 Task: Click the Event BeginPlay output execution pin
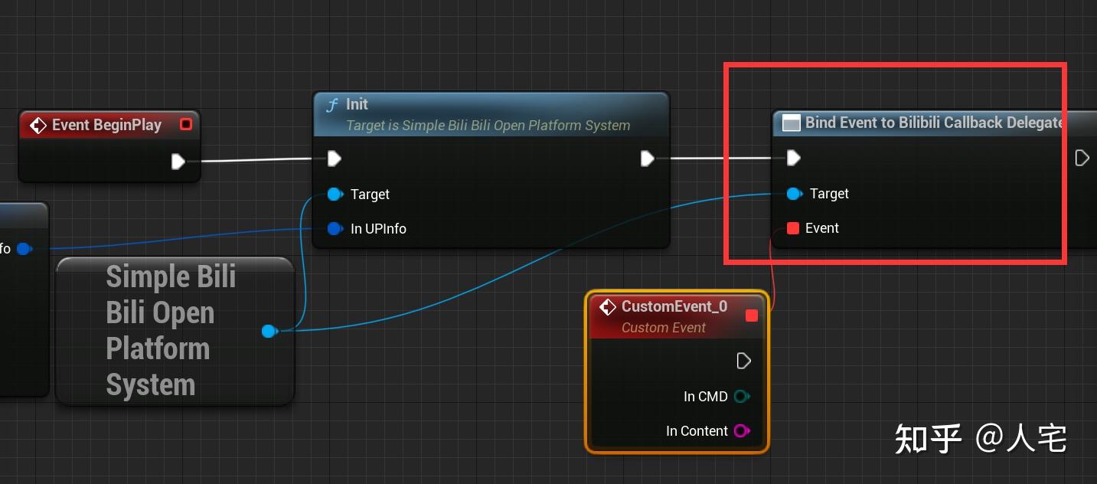click(178, 162)
